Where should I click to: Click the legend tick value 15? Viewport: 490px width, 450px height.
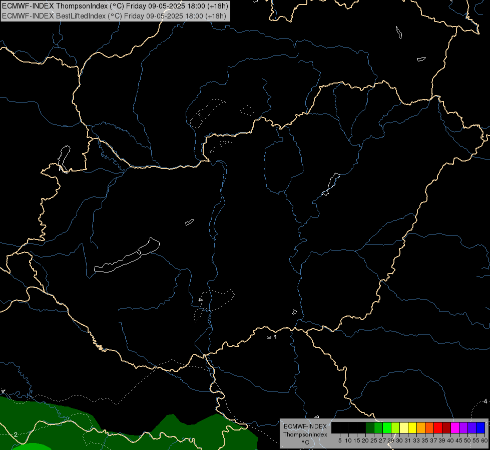tap(357, 440)
